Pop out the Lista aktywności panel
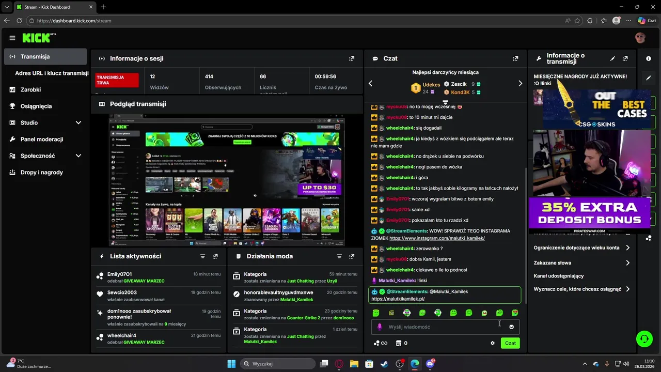The width and height of the screenshot is (661, 372). click(x=215, y=256)
